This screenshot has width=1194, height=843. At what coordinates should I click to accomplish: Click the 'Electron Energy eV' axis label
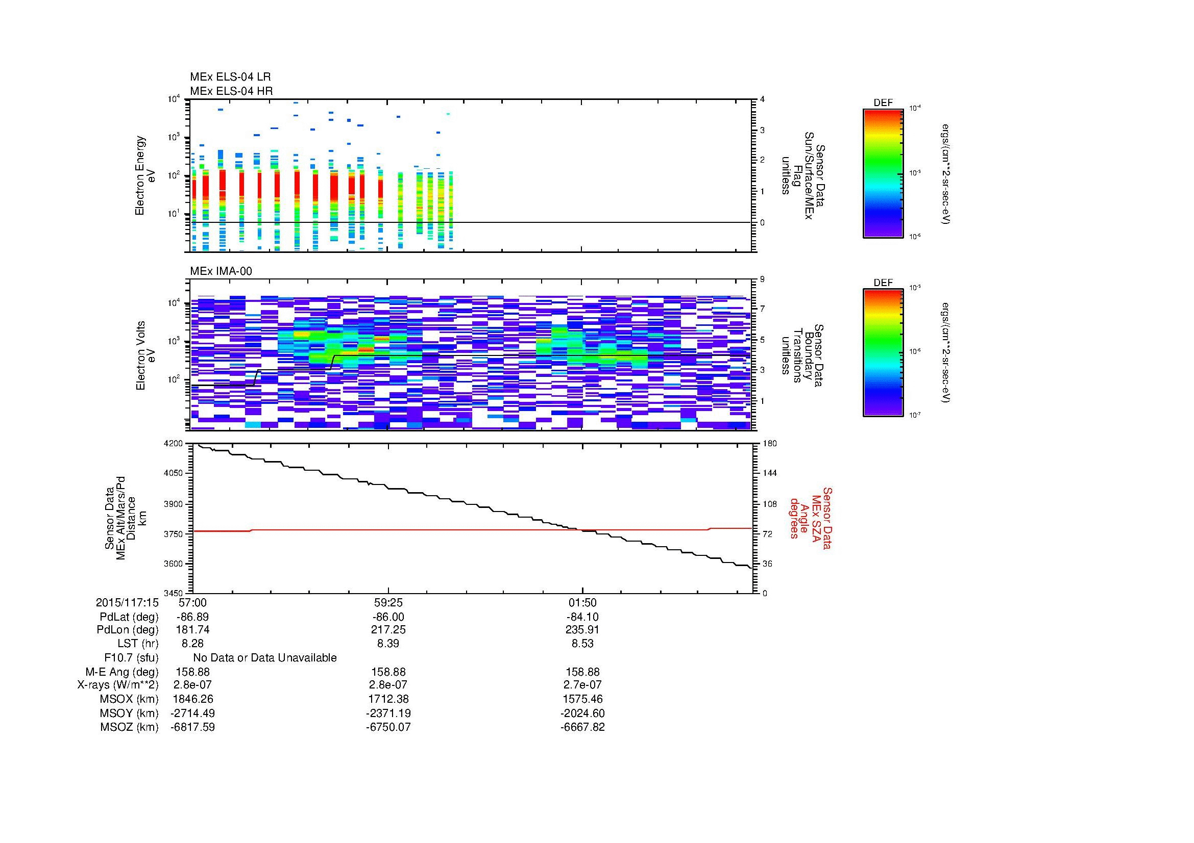click(145, 175)
